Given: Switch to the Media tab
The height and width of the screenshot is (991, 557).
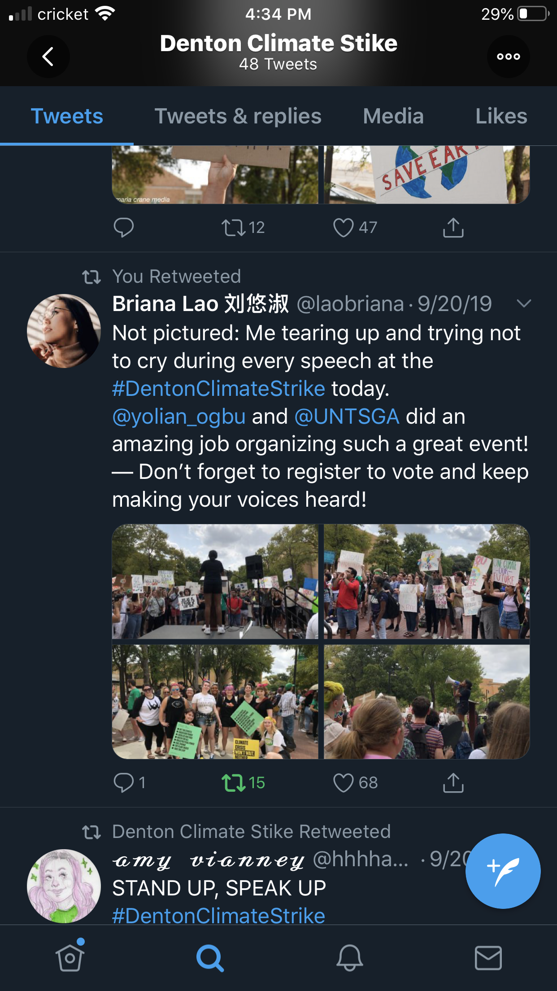Looking at the screenshot, I should click(393, 116).
